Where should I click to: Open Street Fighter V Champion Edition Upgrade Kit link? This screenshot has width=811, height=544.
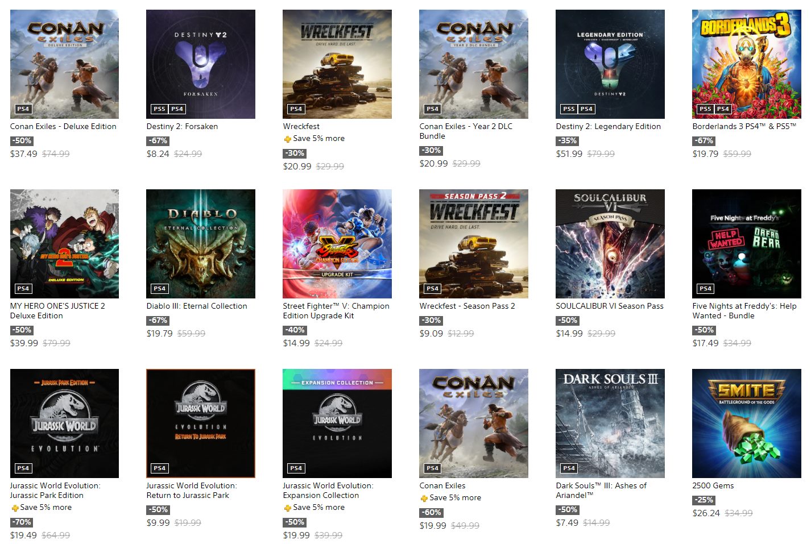(x=336, y=311)
